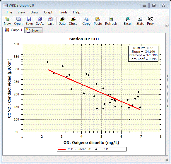Expand the toolbar overflow arrow at right edge

[167, 25]
